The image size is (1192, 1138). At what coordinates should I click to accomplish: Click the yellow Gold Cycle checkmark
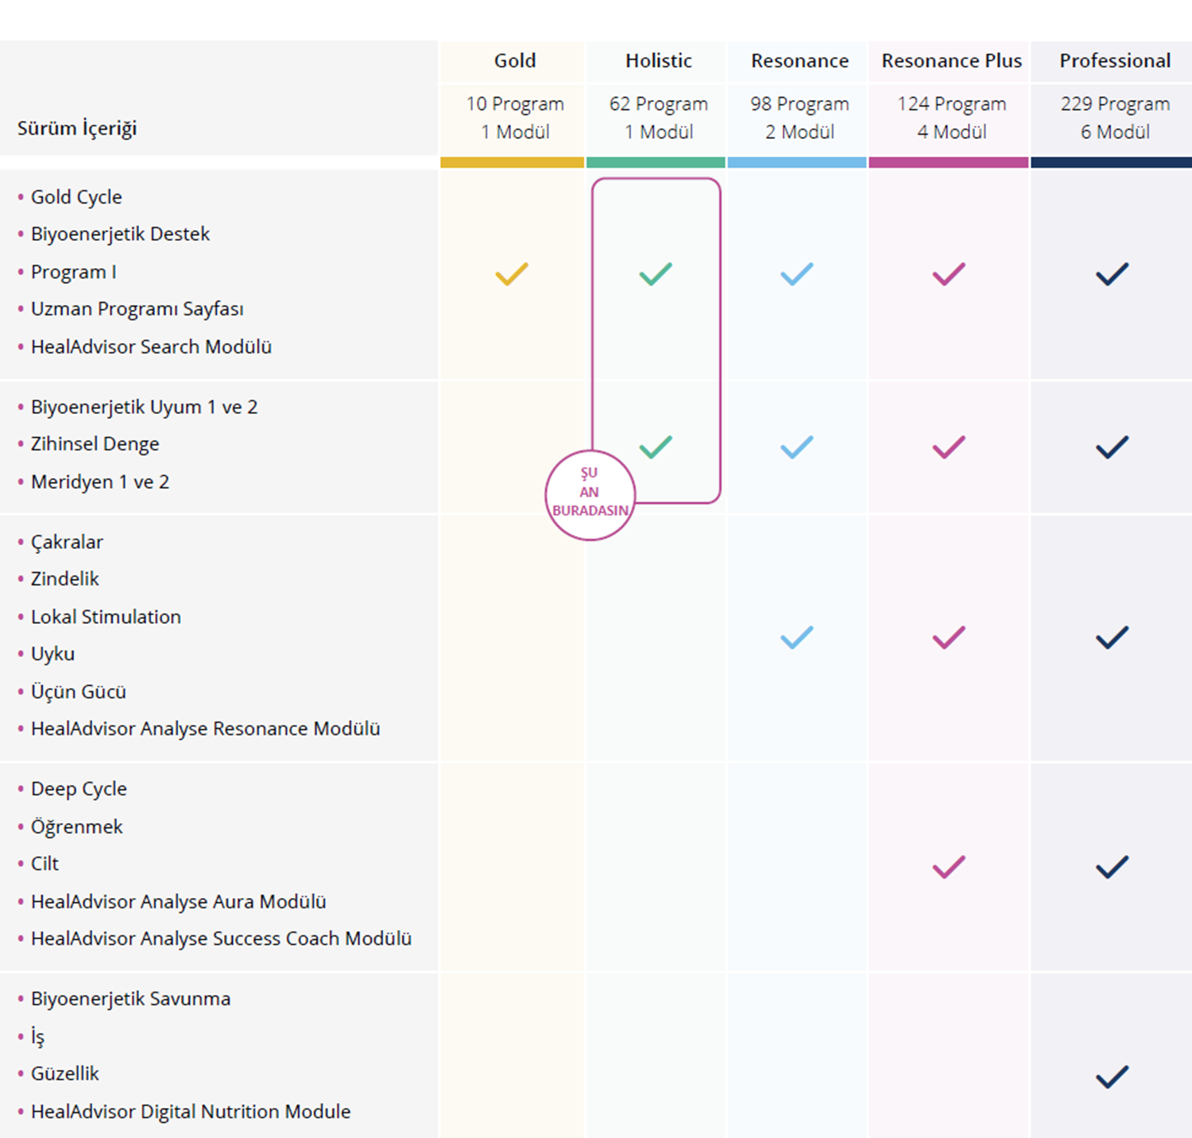point(512,273)
